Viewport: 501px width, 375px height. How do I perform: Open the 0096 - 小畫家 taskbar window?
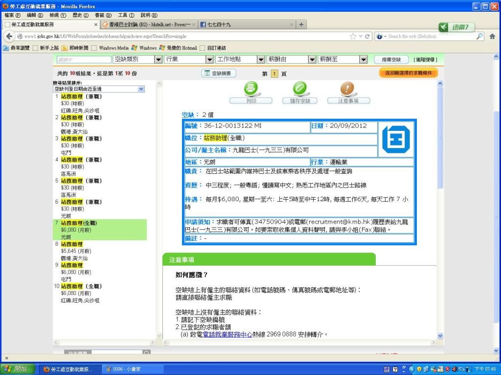(x=133, y=369)
